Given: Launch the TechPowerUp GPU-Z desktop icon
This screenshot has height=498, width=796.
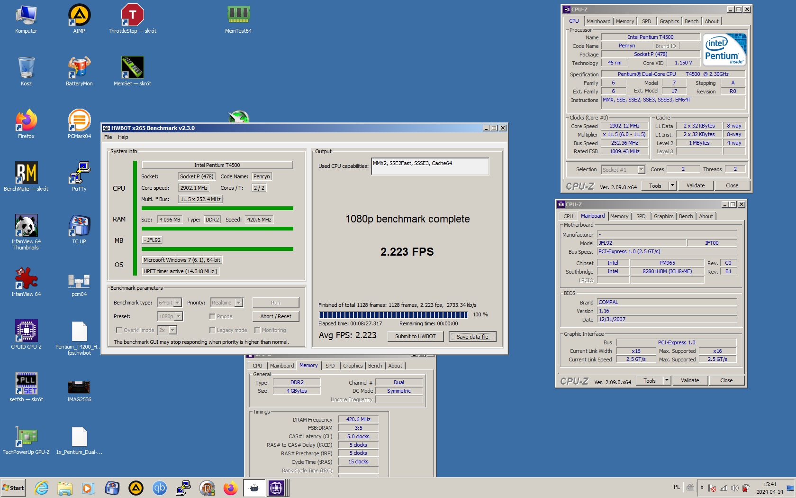Looking at the screenshot, I should (26, 440).
